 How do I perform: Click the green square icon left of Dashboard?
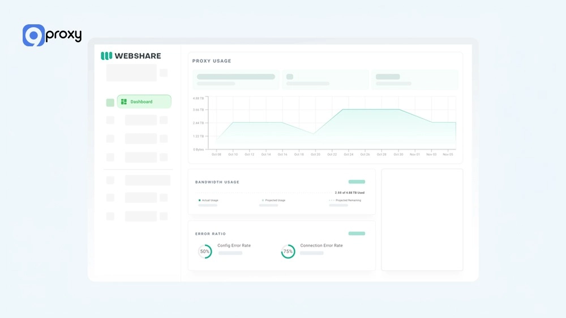pyautogui.click(x=110, y=103)
